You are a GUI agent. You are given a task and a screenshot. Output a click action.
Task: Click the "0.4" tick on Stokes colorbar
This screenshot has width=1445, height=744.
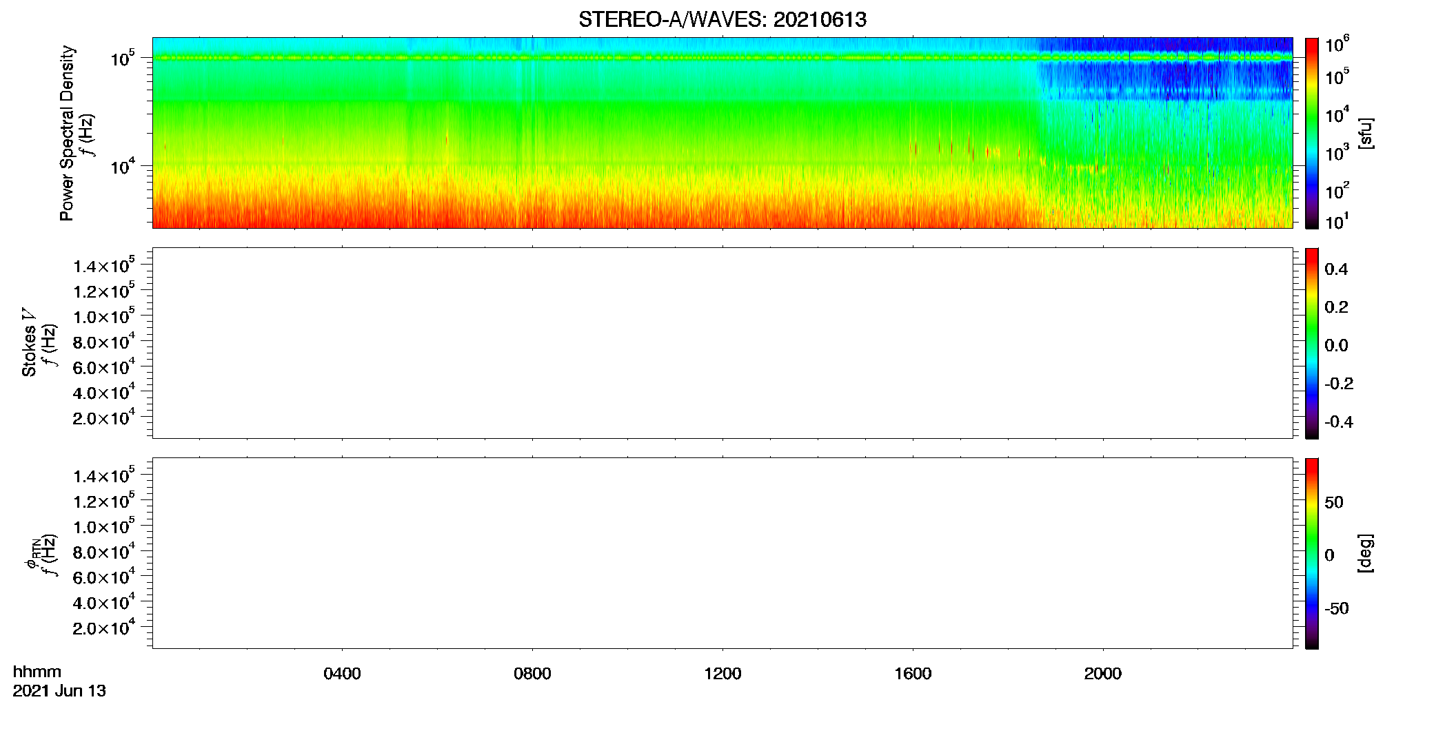1336,269
